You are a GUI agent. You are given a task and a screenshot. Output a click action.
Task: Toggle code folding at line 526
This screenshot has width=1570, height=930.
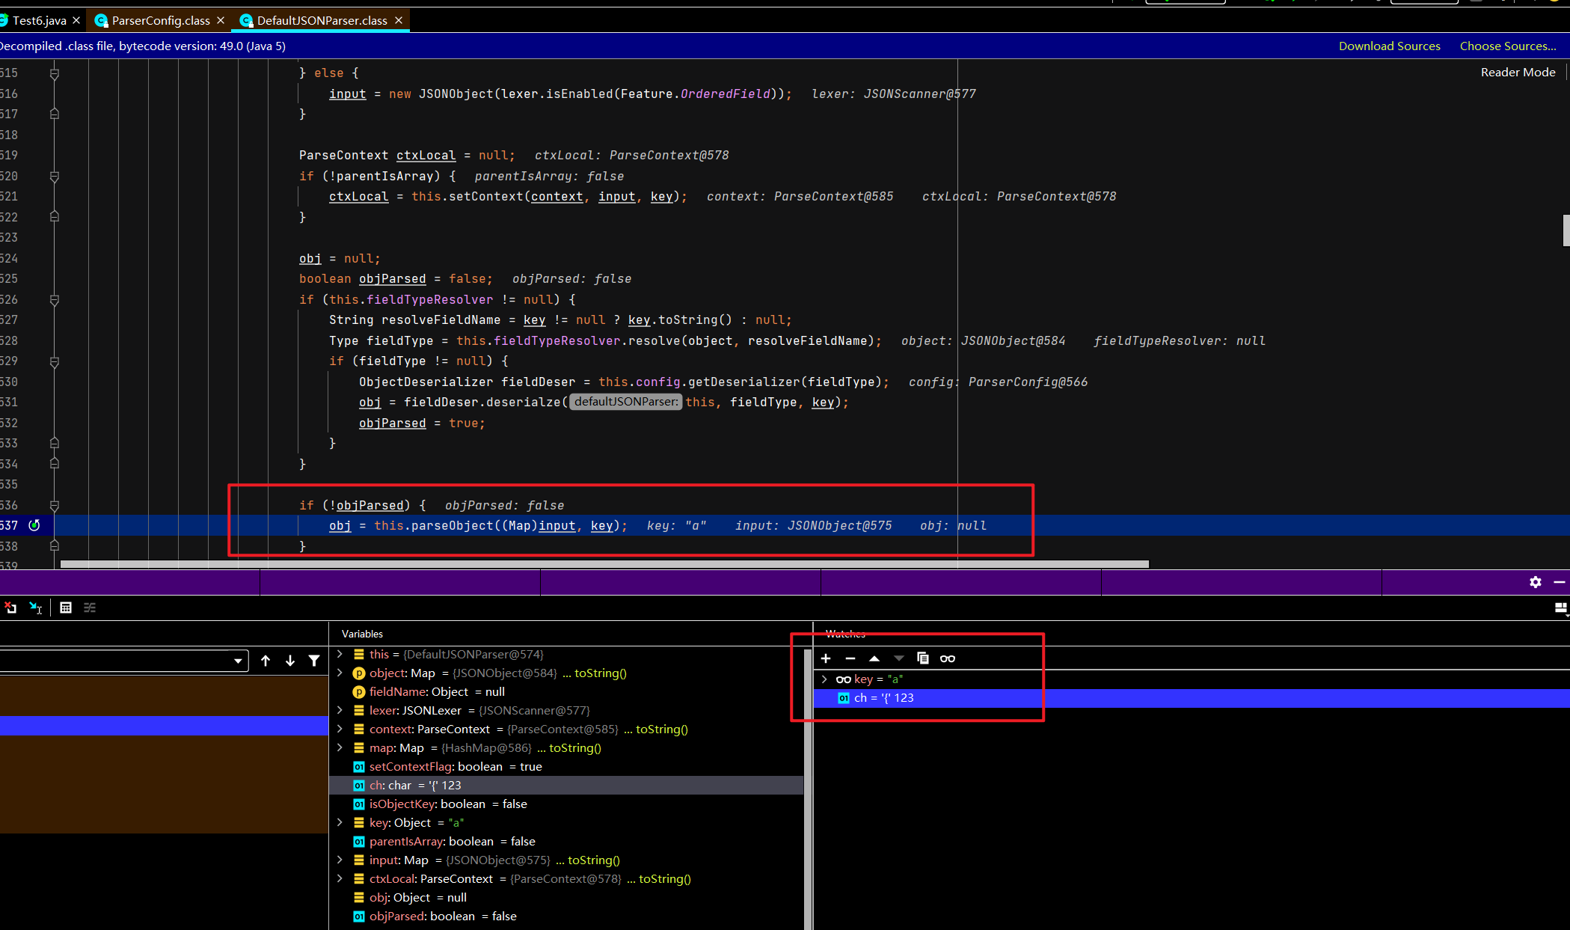coord(55,300)
